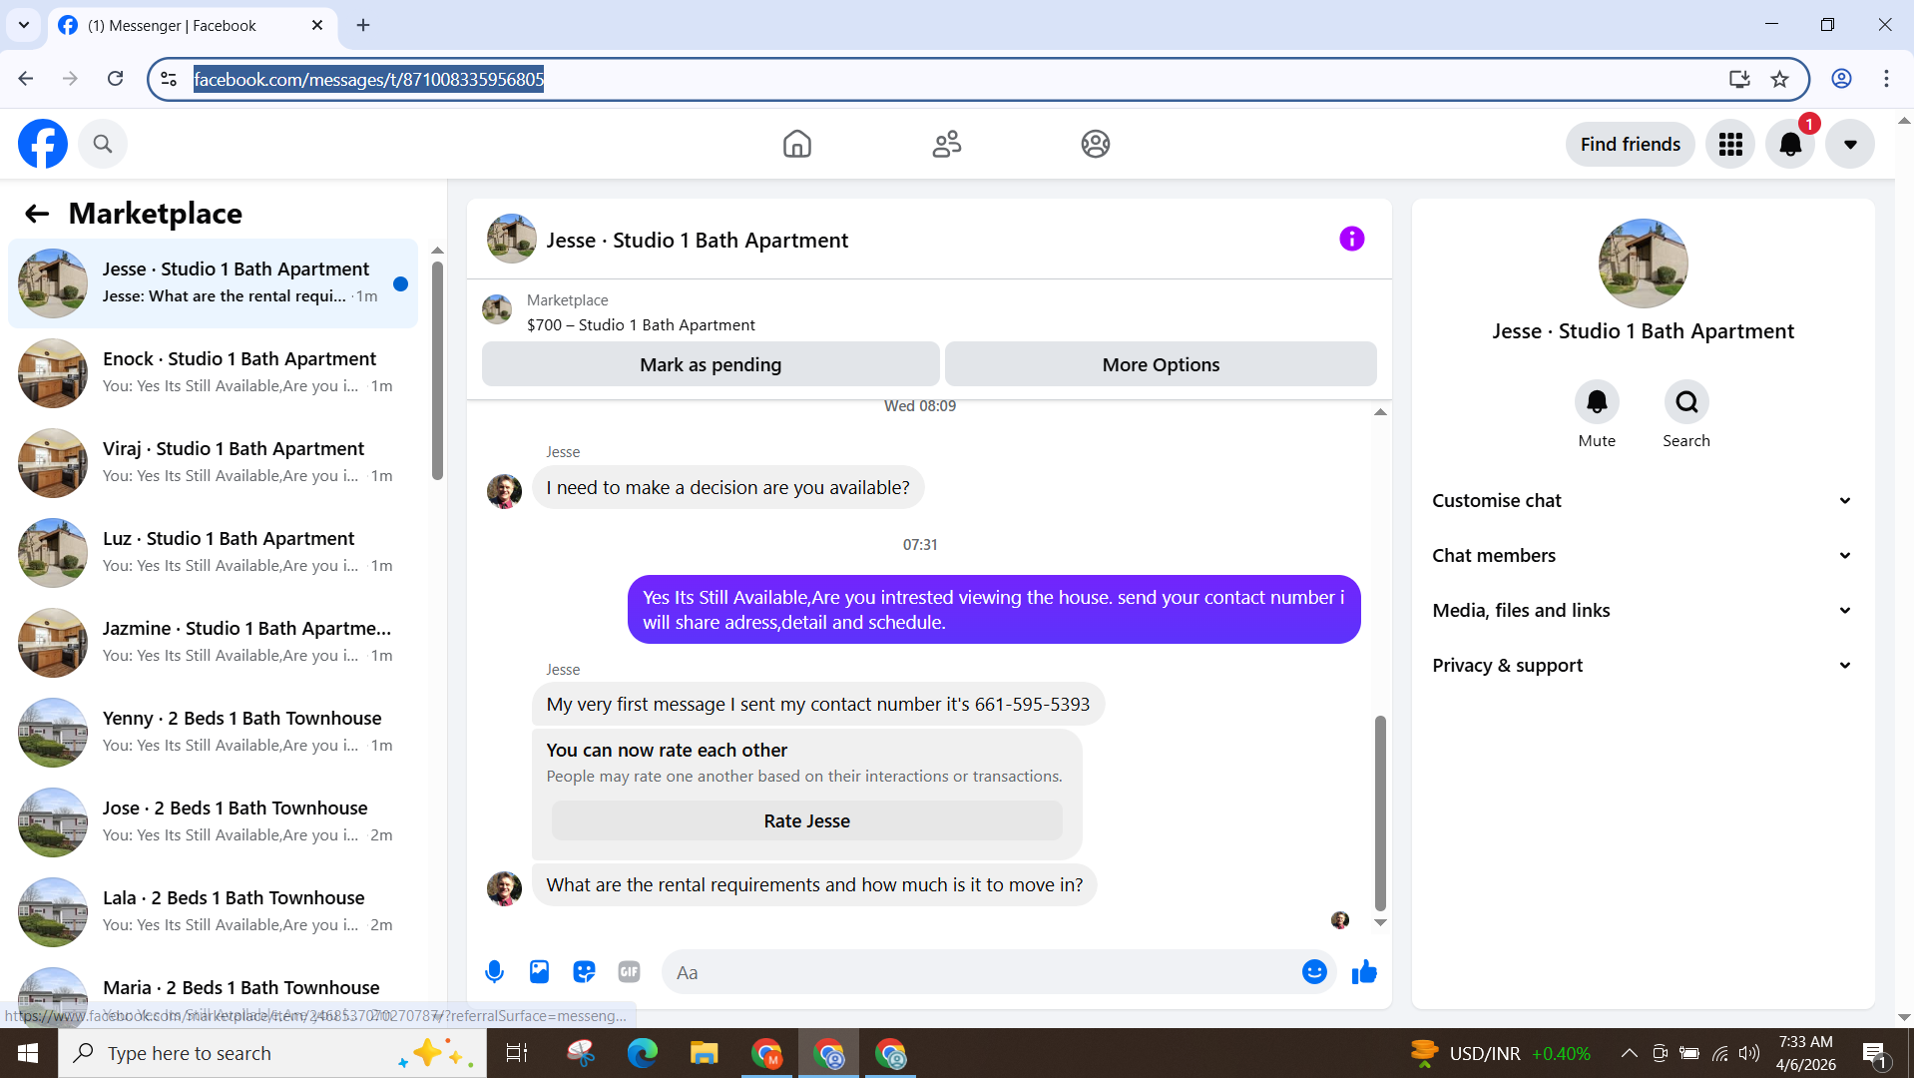
Task: Open the profile circle icon in top navigation
Action: coord(1096,144)
